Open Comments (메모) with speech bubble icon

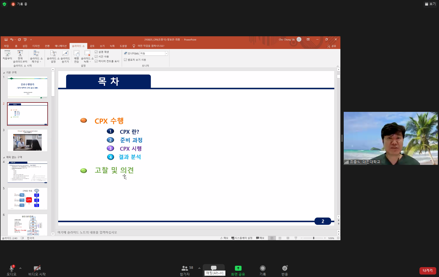[x=260, y=238]
